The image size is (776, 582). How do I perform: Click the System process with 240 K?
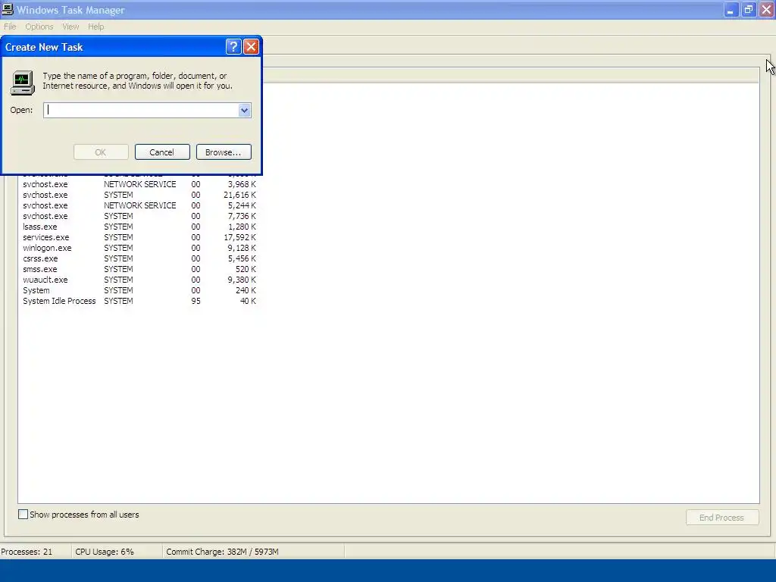(139, 290)
